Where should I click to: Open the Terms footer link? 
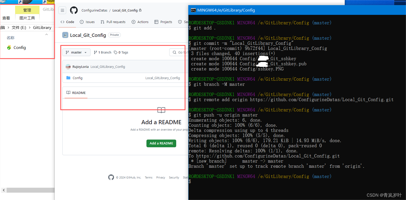(148, 177)
